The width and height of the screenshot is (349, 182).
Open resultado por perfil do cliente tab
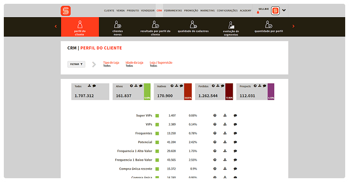click(155, 28)
